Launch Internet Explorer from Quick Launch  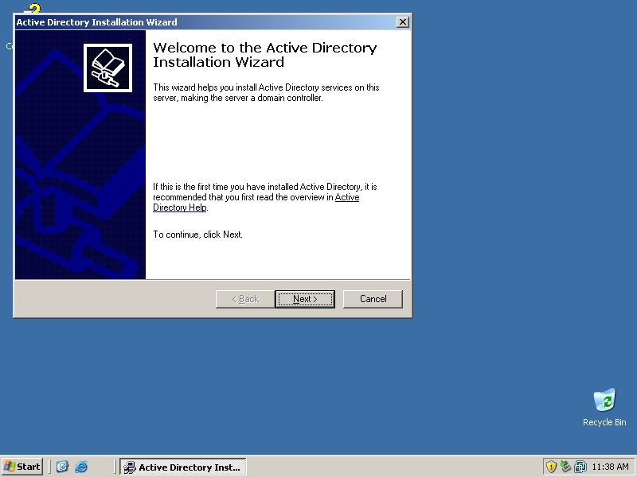[81, 467]
